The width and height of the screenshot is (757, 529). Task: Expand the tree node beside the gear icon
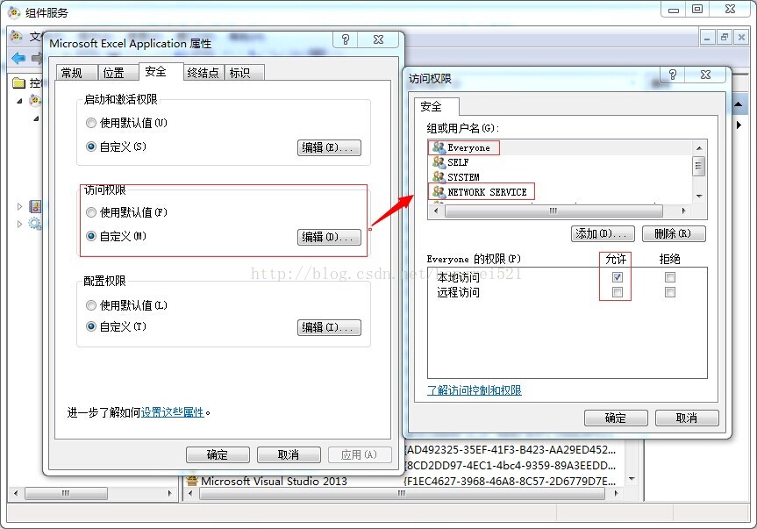point(19,224)
